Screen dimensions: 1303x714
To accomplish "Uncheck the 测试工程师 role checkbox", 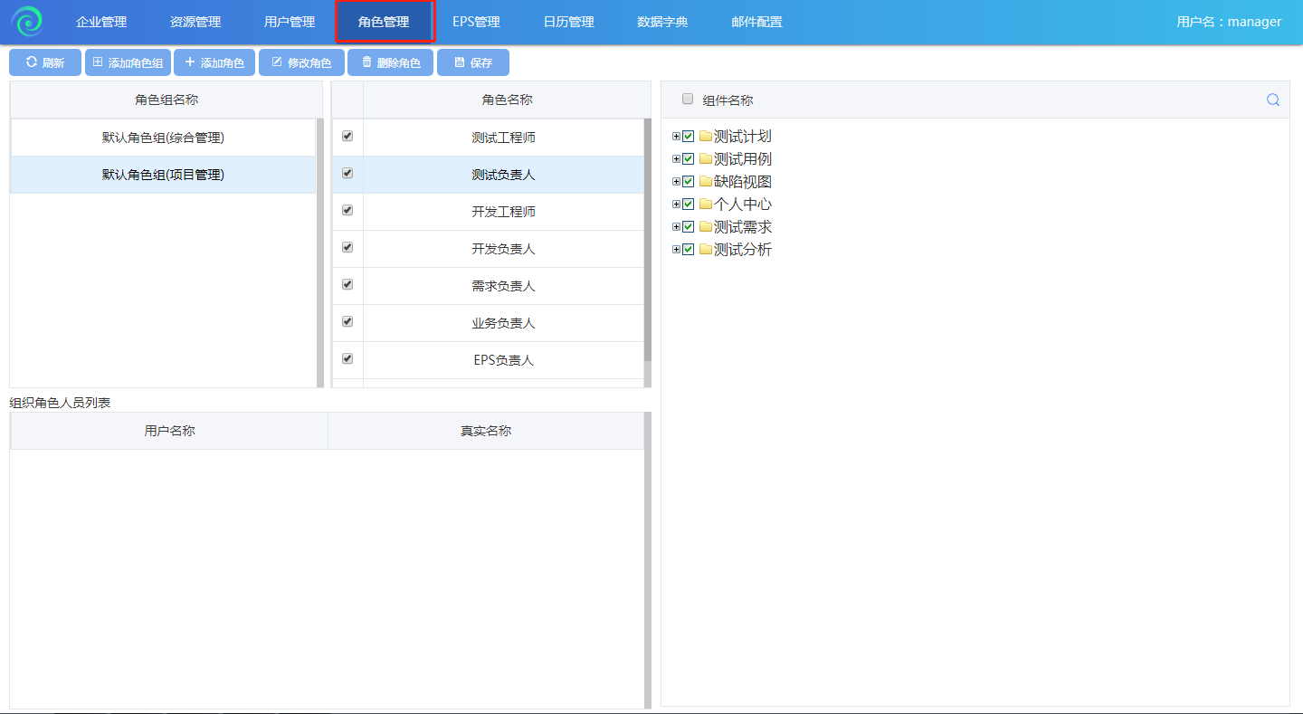I will click(x=347, y=137).
